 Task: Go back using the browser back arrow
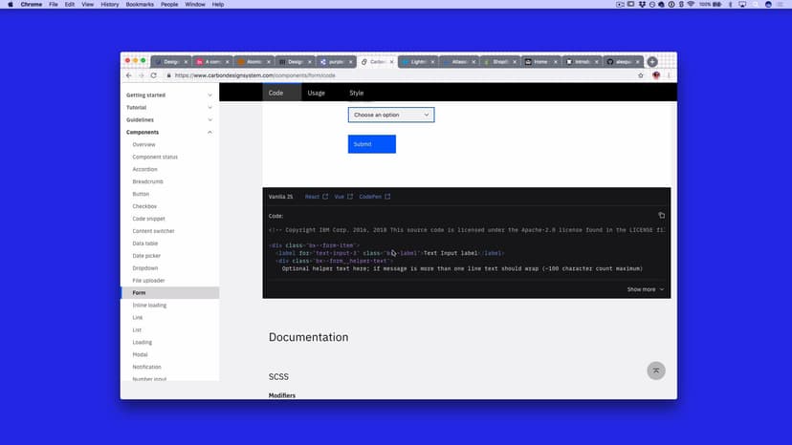coord(129,74)
